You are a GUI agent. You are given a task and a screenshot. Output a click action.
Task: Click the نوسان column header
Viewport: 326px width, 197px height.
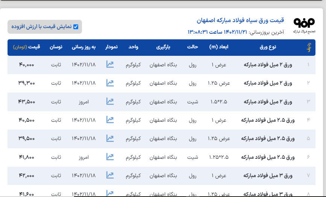(56, 47)
